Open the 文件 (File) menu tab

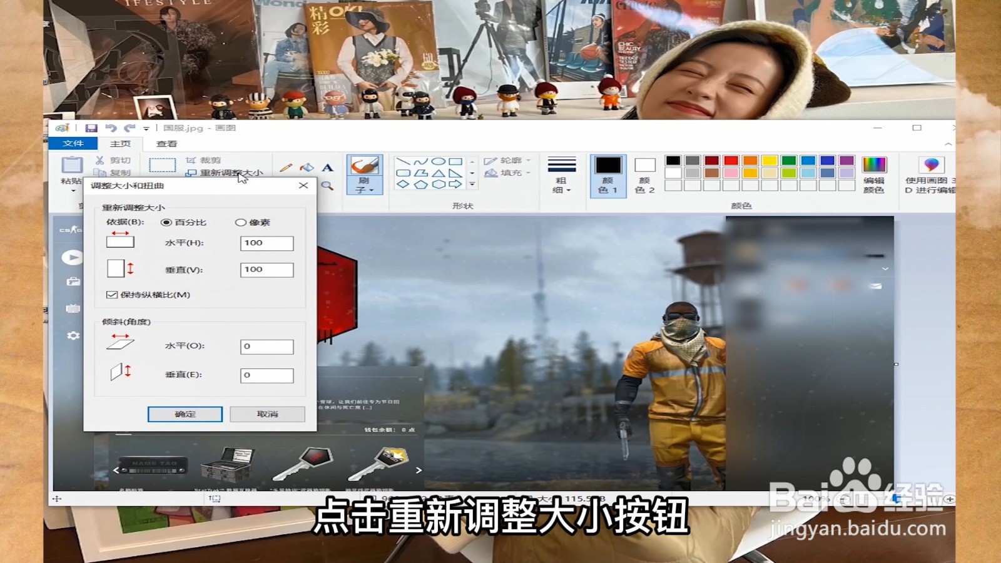point(73,143)
